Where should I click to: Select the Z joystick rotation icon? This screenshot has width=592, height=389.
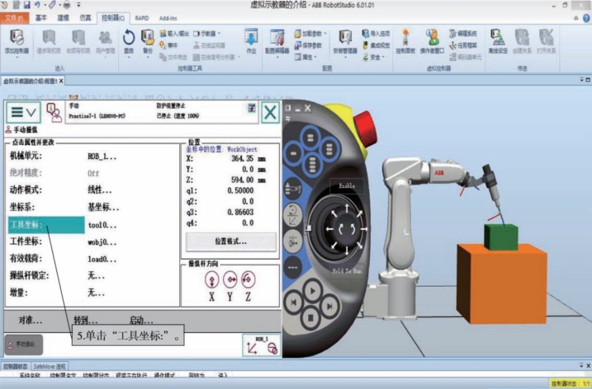point(248,279)
